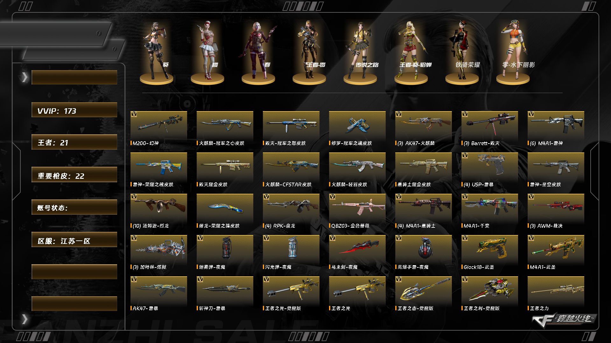Click the VVIP: 173 info bar
Viewport: 611px width, 343px height.
point(74,110)
